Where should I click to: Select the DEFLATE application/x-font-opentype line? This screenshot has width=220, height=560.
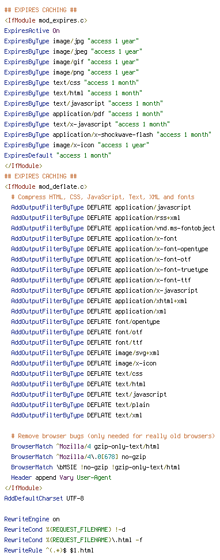[109, 249]
